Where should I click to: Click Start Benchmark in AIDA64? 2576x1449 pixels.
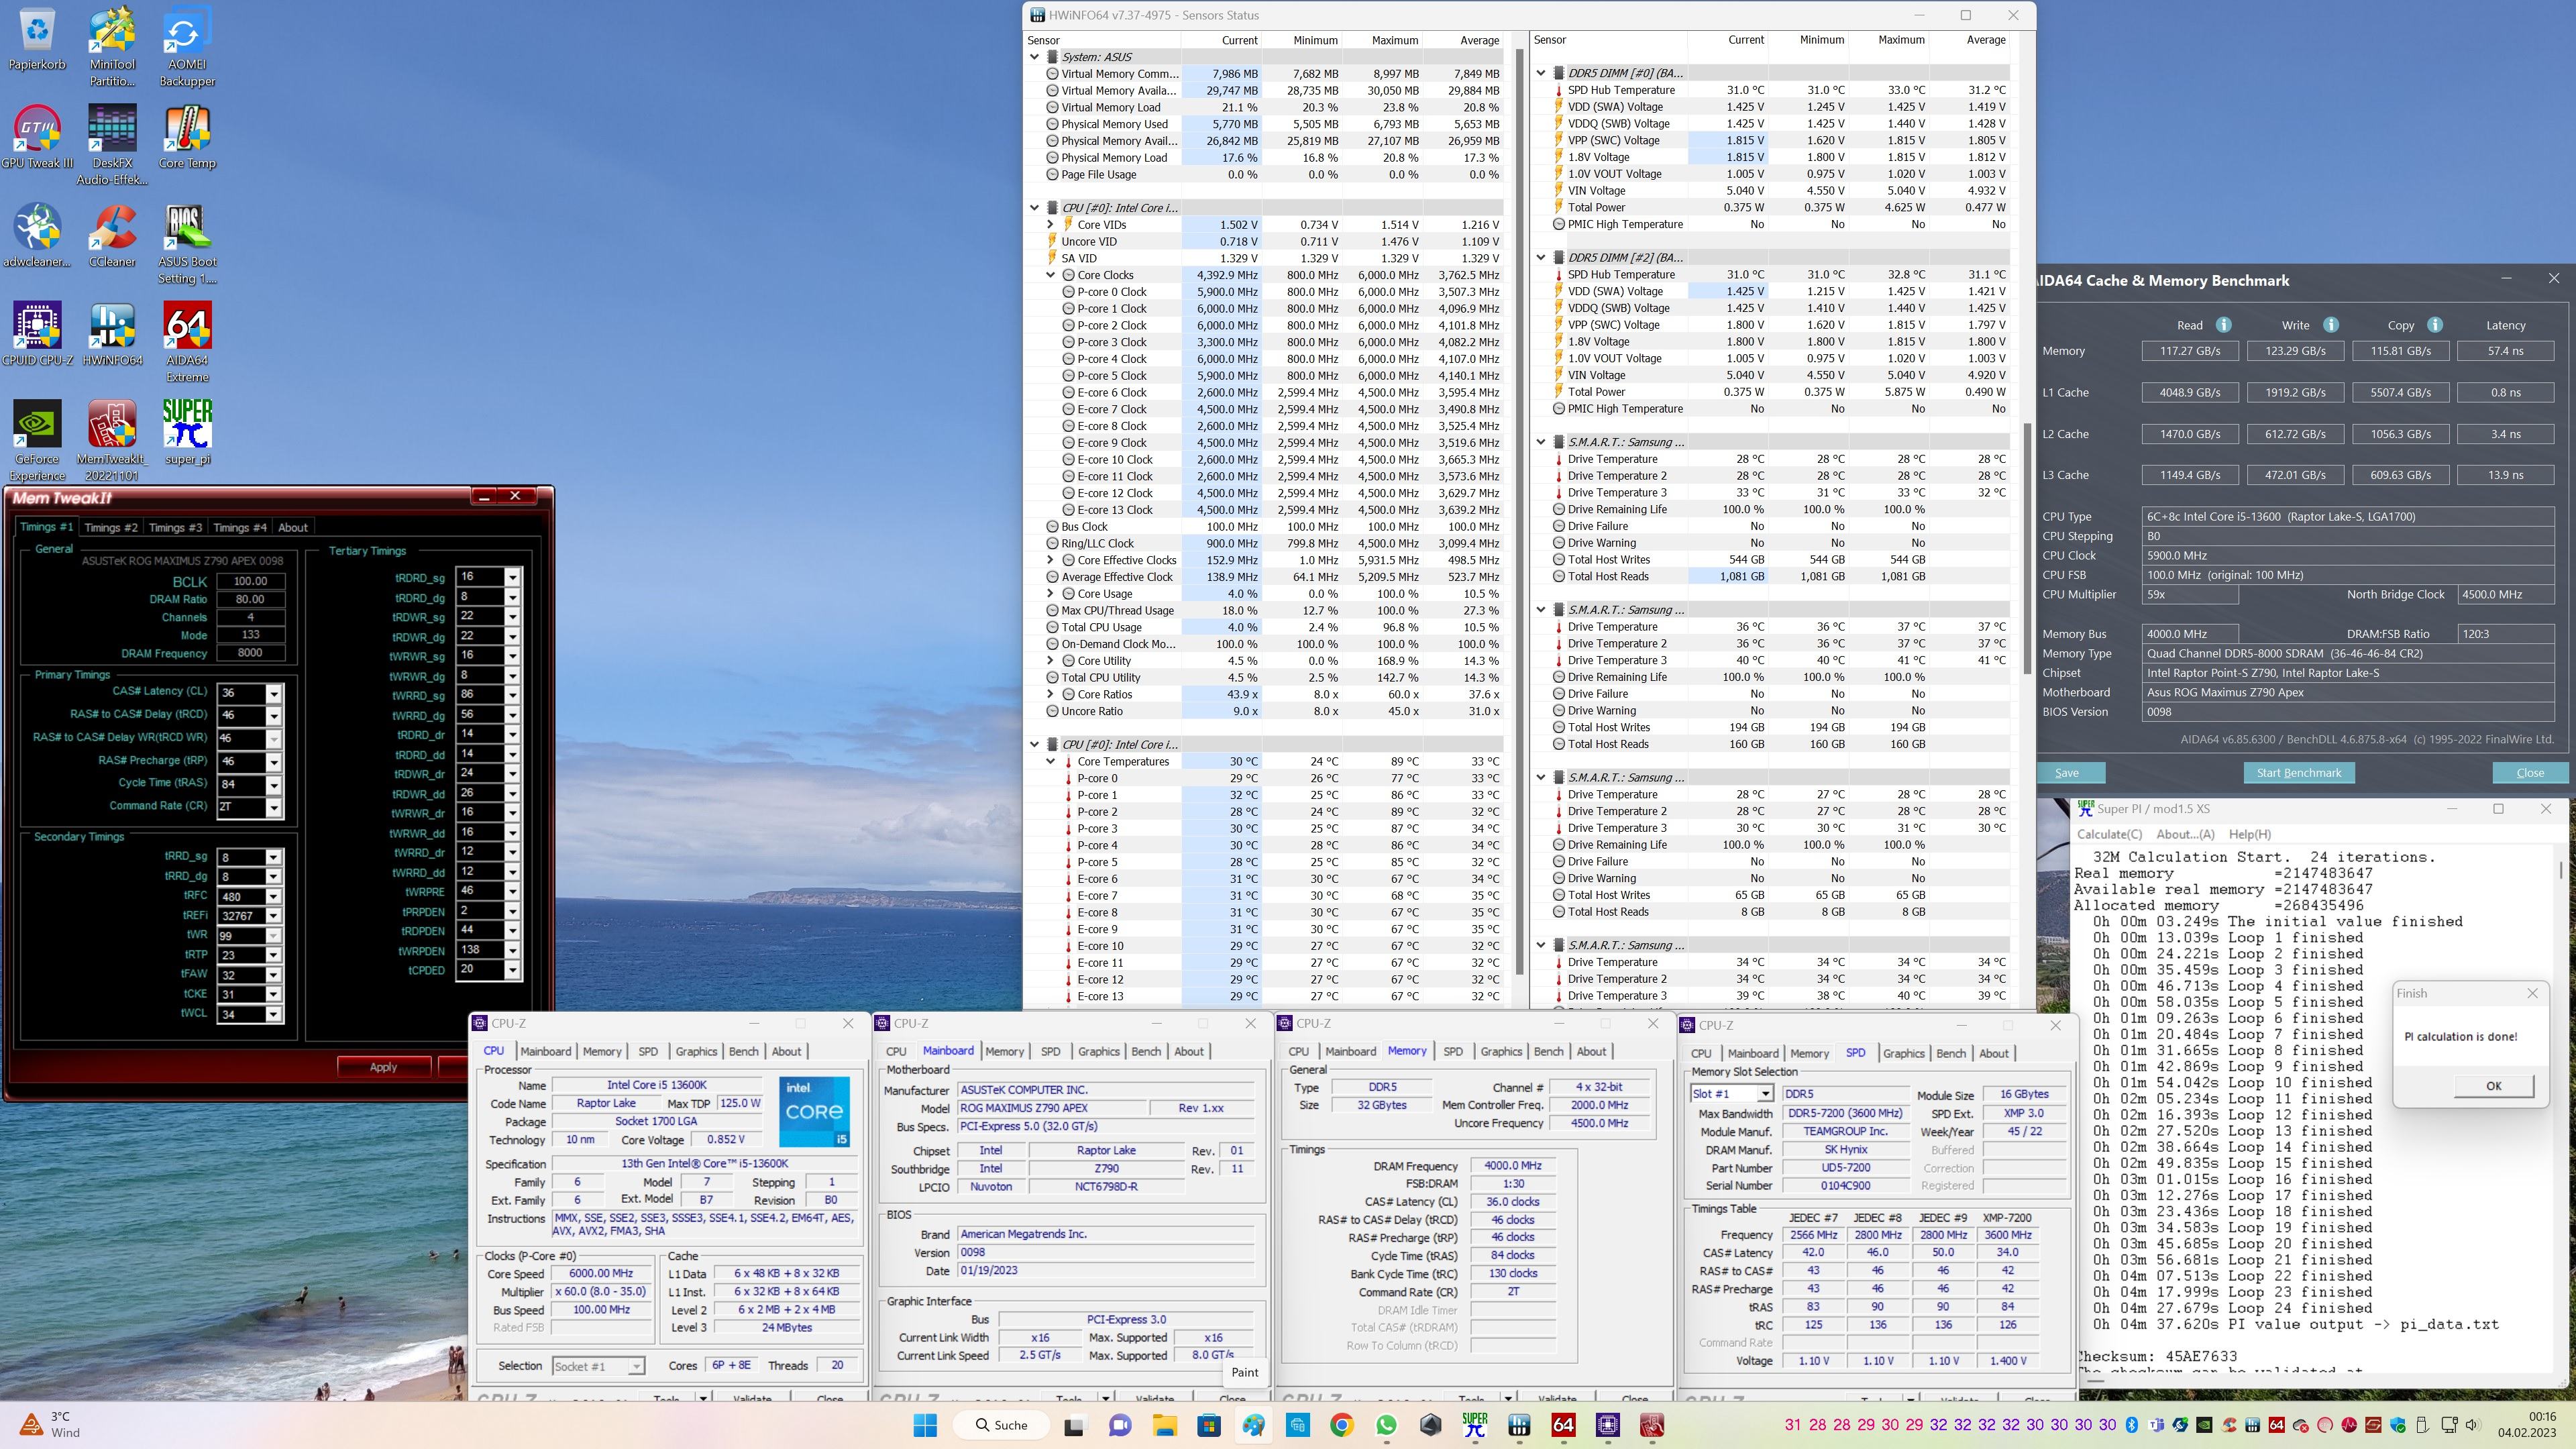[x=2299, y=773]
